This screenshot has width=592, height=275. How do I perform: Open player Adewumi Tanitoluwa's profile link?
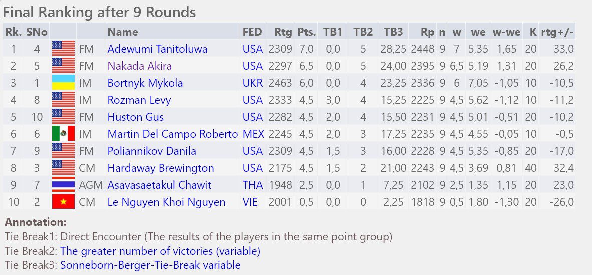(157, 49)
